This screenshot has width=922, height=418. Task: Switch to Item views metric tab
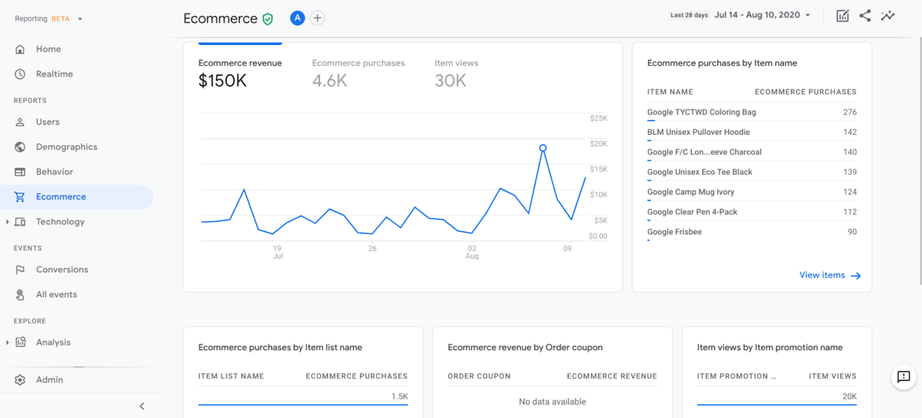click(x=456, y=74)
